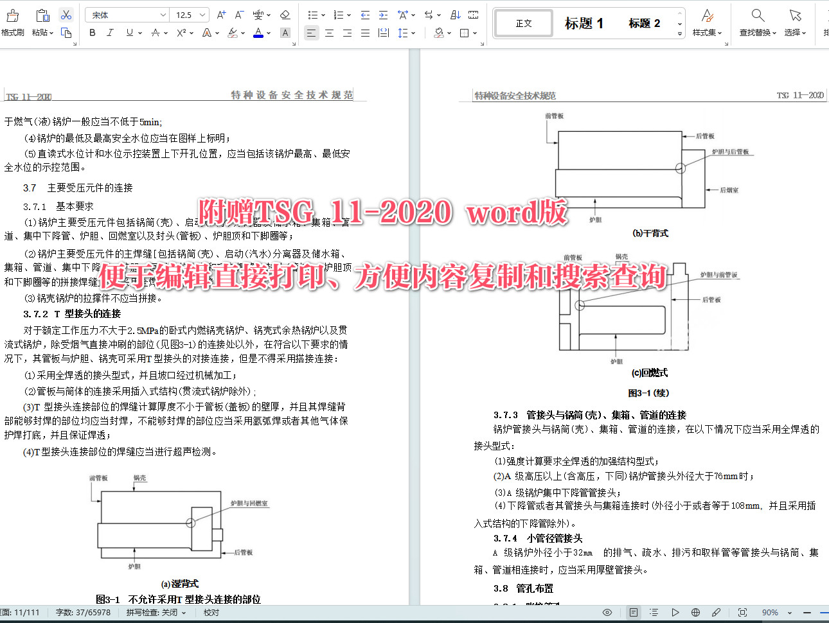This screenshot has width=829, height=623.
Task: Click the web layout globe icon in status bar
Action: coord(695,613)
